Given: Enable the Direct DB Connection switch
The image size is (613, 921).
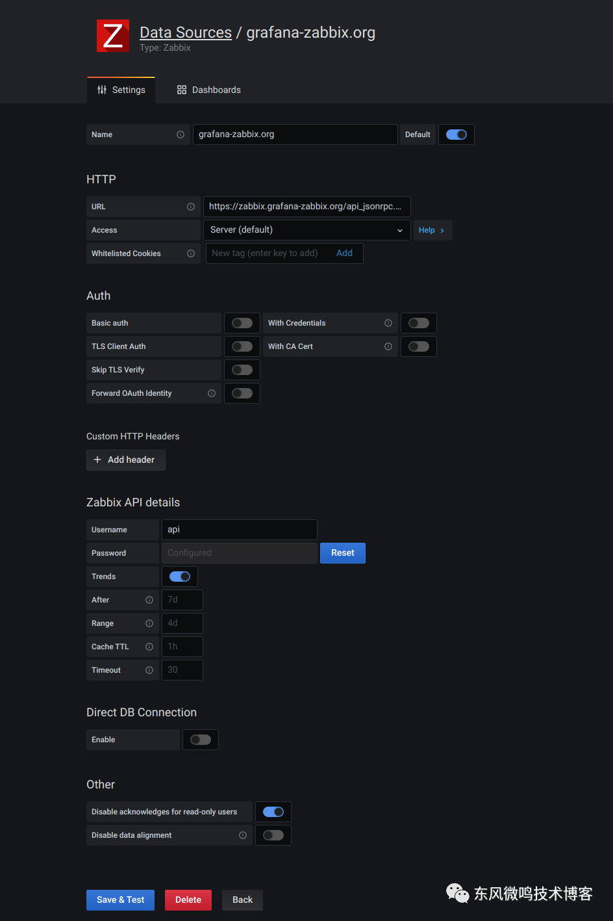Looking at the screenshot, I should (x=200, y=739).
